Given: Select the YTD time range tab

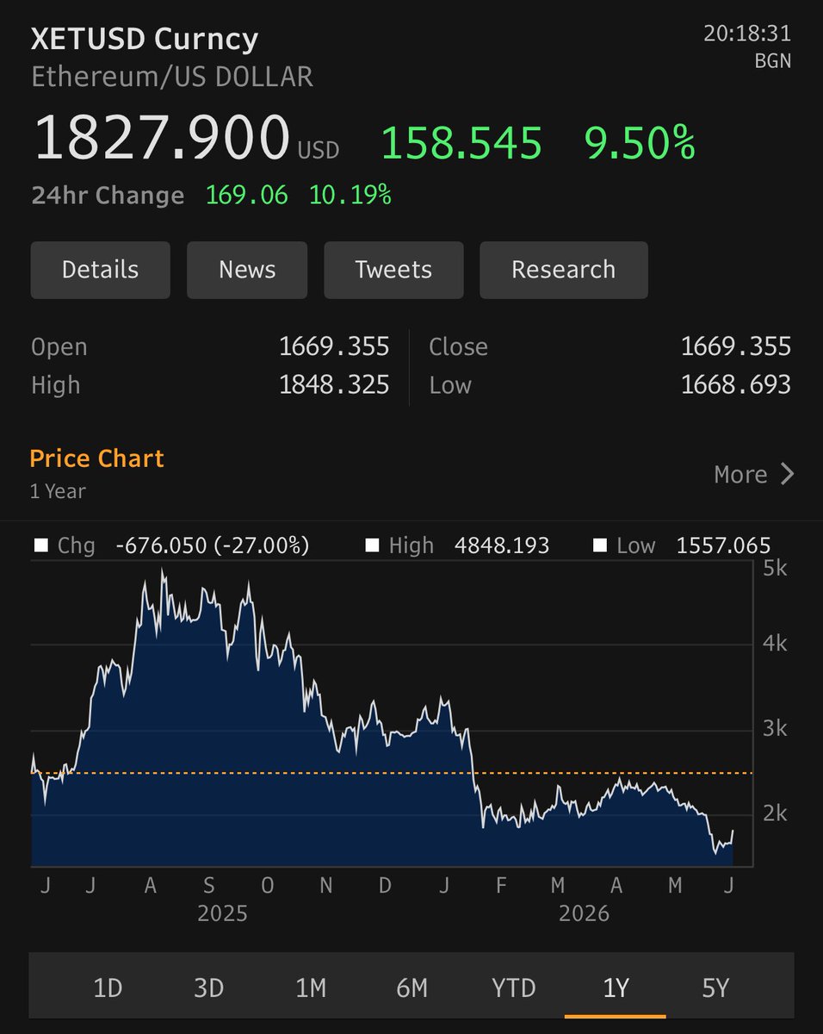Looking at the screenshot, I should (x=513, y=987).
